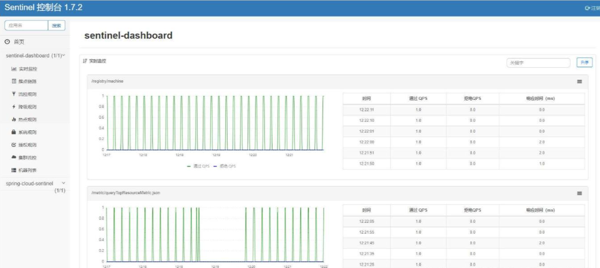Select the 12:22:05 time cell
Image resolution: width=600 pixels, height=268 pixels.
tap(367, 222)
